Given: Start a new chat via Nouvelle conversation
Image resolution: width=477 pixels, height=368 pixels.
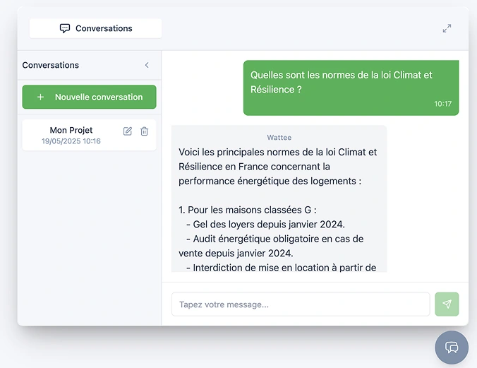Looking at the screenshot, I should (x=89, y=97).
